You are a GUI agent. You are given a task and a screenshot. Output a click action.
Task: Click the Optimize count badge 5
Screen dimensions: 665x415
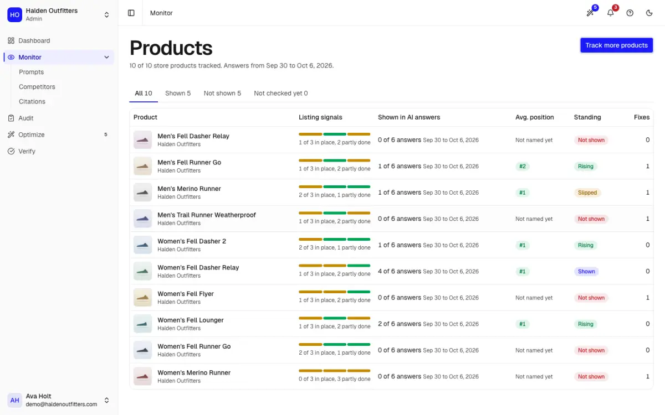(105, 134)
